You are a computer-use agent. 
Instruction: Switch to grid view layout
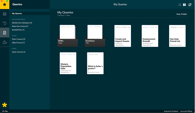click(x=184, y=5)
